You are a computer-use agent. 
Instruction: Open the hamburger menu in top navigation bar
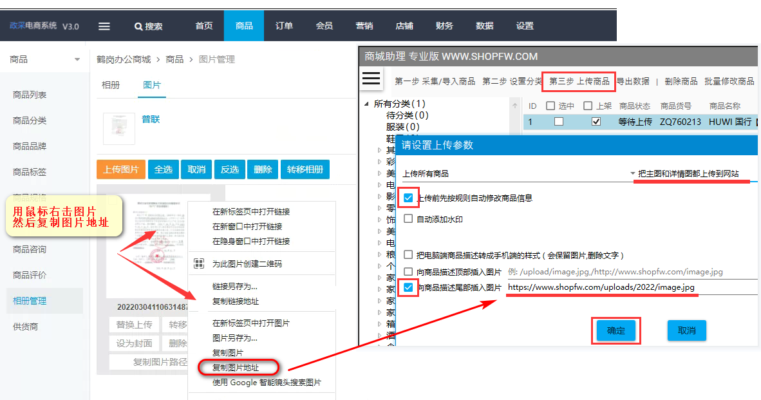pyautogui.click(x=104, y=26)
